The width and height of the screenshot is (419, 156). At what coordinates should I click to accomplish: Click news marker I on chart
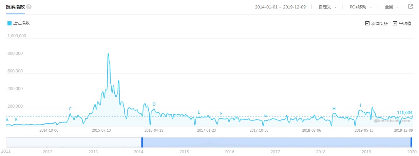point(360,105)
